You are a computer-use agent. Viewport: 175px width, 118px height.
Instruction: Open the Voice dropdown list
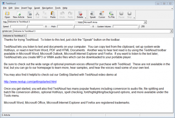pos(145,22)
